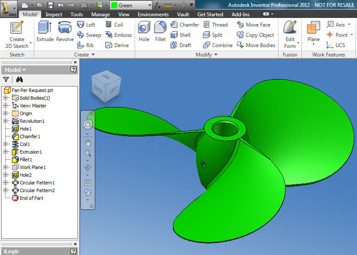
Task: Open the Green color override dropdown
Action: coord(150,5)
